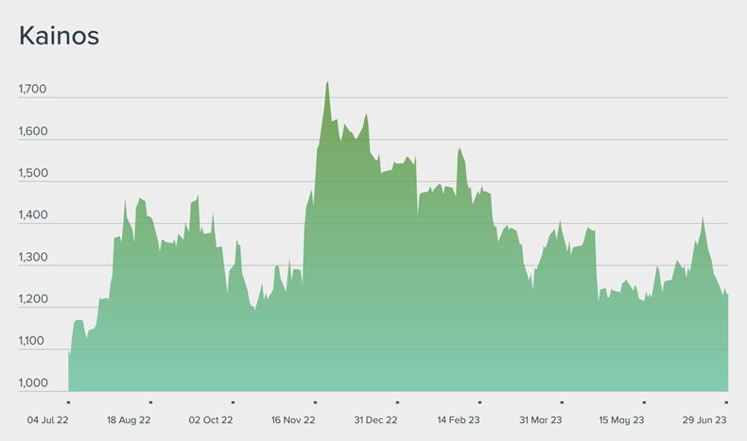Click the 1,600 y-axis label
The width and height of the screenshot is (747, 441).
point(32,132)
